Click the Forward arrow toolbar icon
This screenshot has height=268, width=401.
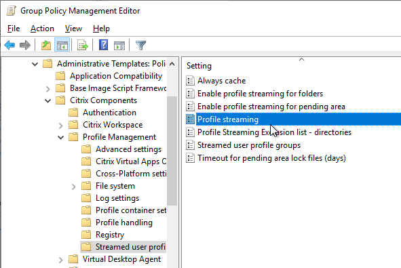coord(25,45)
